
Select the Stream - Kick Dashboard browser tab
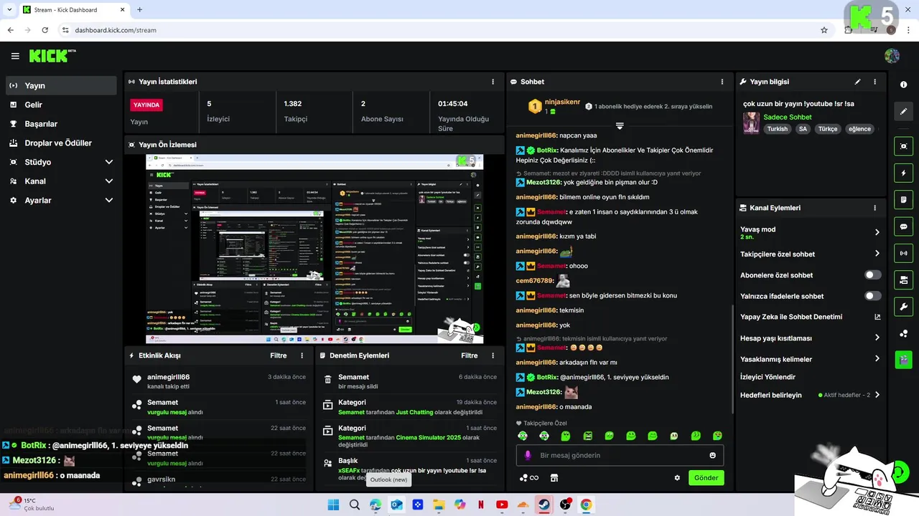point(75,10)
